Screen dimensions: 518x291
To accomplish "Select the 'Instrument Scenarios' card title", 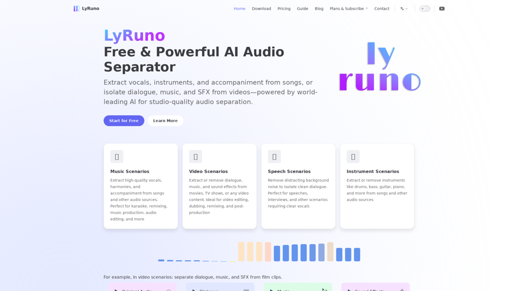I will coord(373,171).
